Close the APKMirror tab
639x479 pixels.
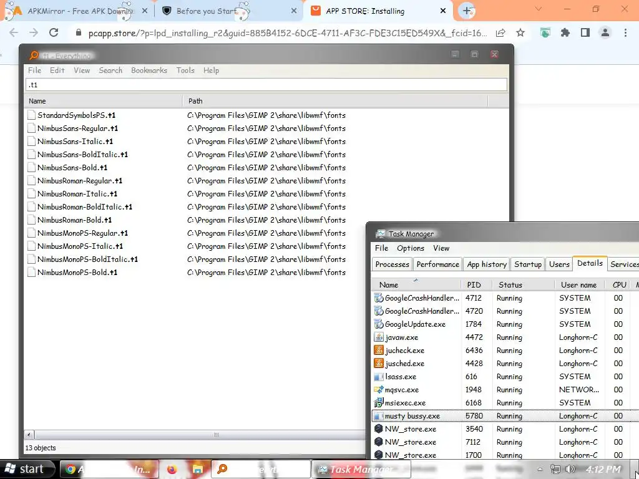(145, 11)
